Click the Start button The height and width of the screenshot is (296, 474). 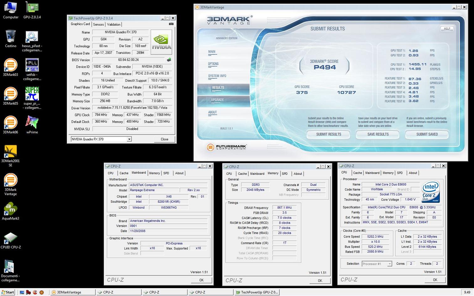[8, 292]
